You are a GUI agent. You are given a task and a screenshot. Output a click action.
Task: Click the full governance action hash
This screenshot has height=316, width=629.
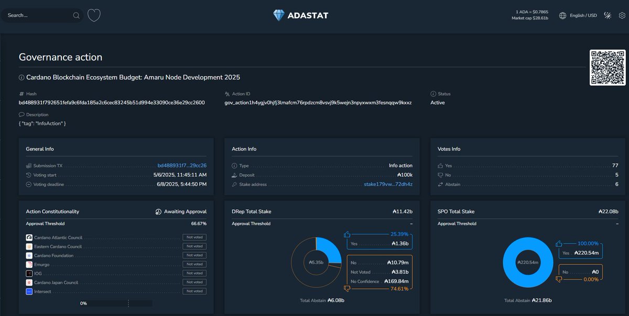(x=112, y=103)
